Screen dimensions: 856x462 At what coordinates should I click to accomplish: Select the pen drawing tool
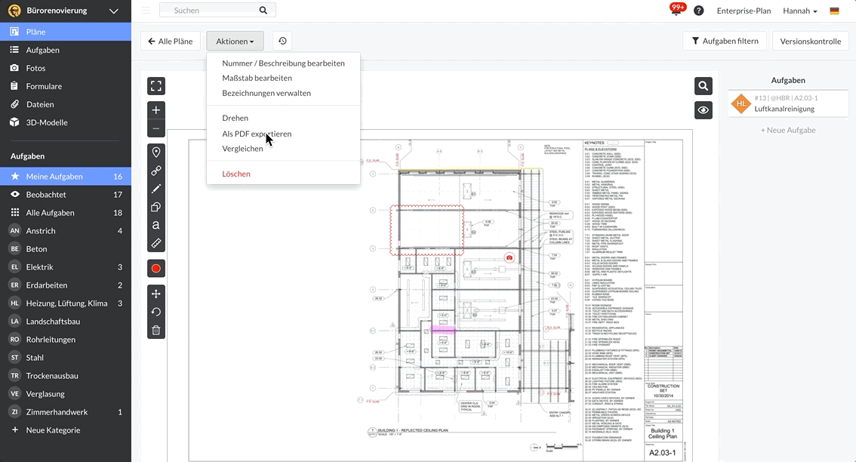click(156, 189)
